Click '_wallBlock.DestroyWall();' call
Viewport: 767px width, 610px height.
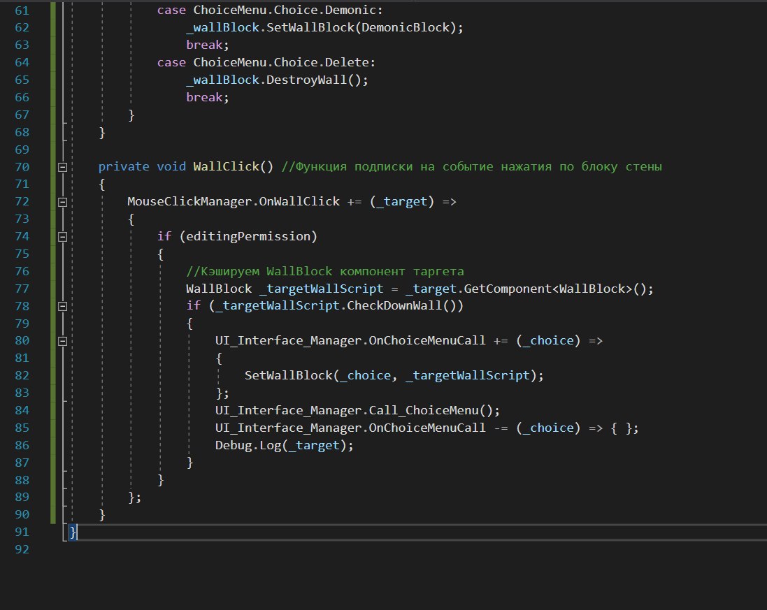pyautogui.click(x=277, y=80)
